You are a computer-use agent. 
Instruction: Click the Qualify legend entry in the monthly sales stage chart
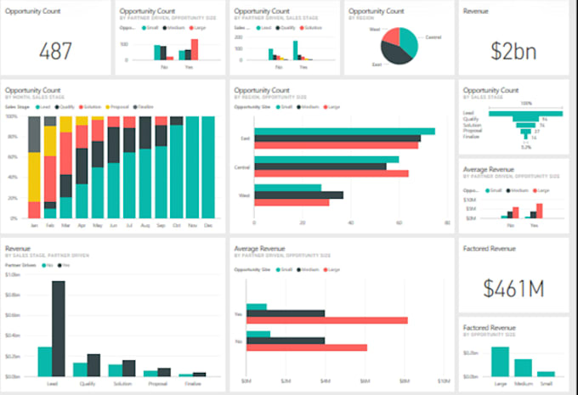(x=65, y=107)
